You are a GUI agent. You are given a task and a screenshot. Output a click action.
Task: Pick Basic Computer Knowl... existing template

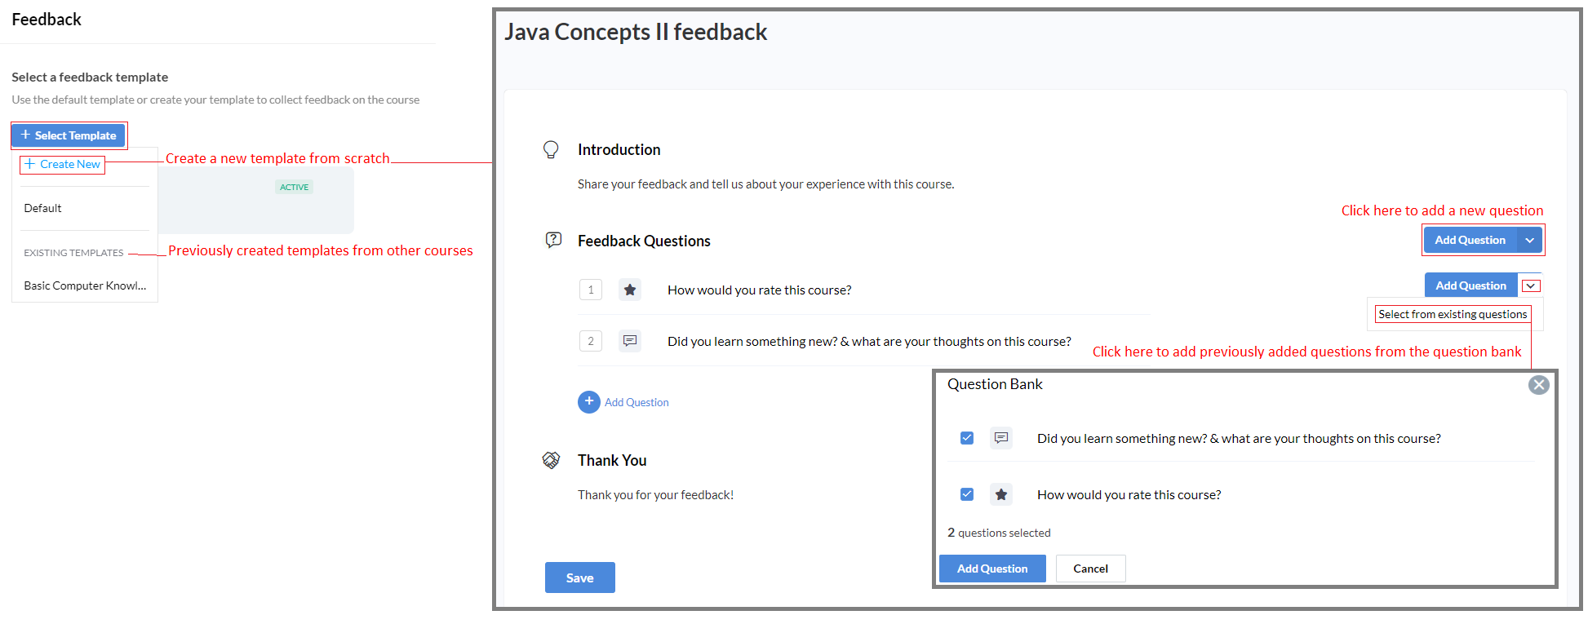85,285
